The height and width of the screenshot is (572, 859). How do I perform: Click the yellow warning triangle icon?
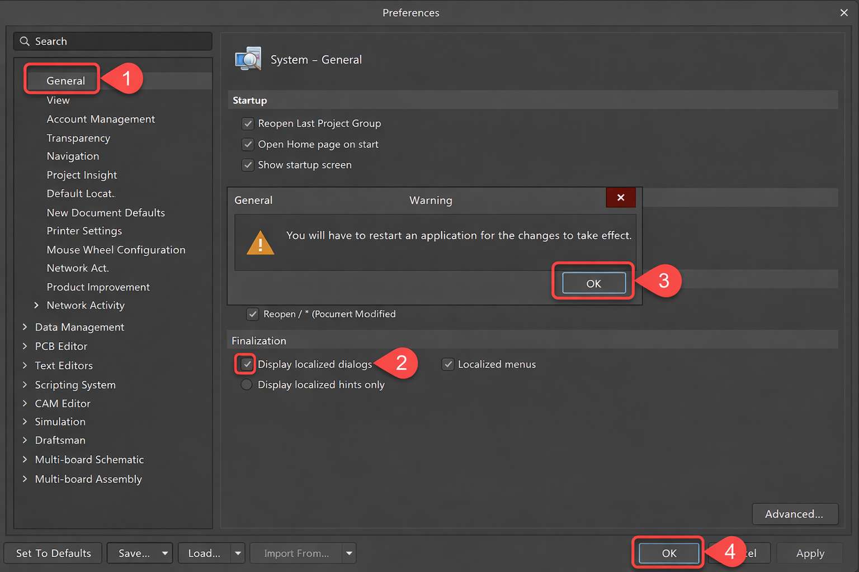260,242
